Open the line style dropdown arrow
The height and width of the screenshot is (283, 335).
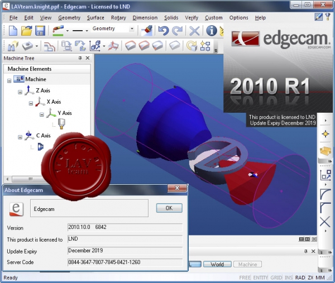click(x=87, y=31)
